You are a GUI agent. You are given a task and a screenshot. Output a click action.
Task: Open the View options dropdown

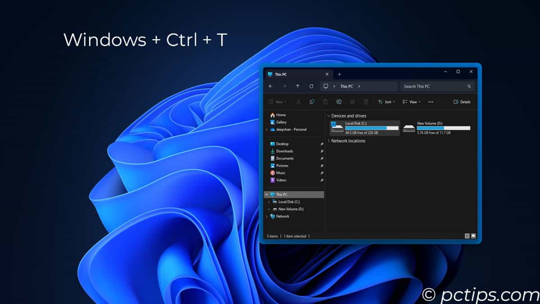coord(411,102)
